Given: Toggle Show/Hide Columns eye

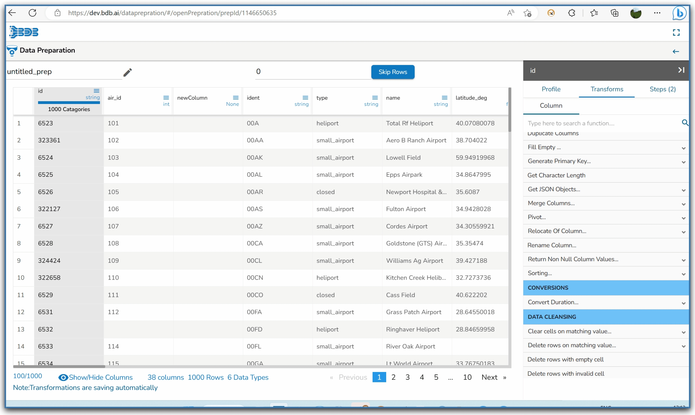Looking at the screenshot, I should [63, 377].
